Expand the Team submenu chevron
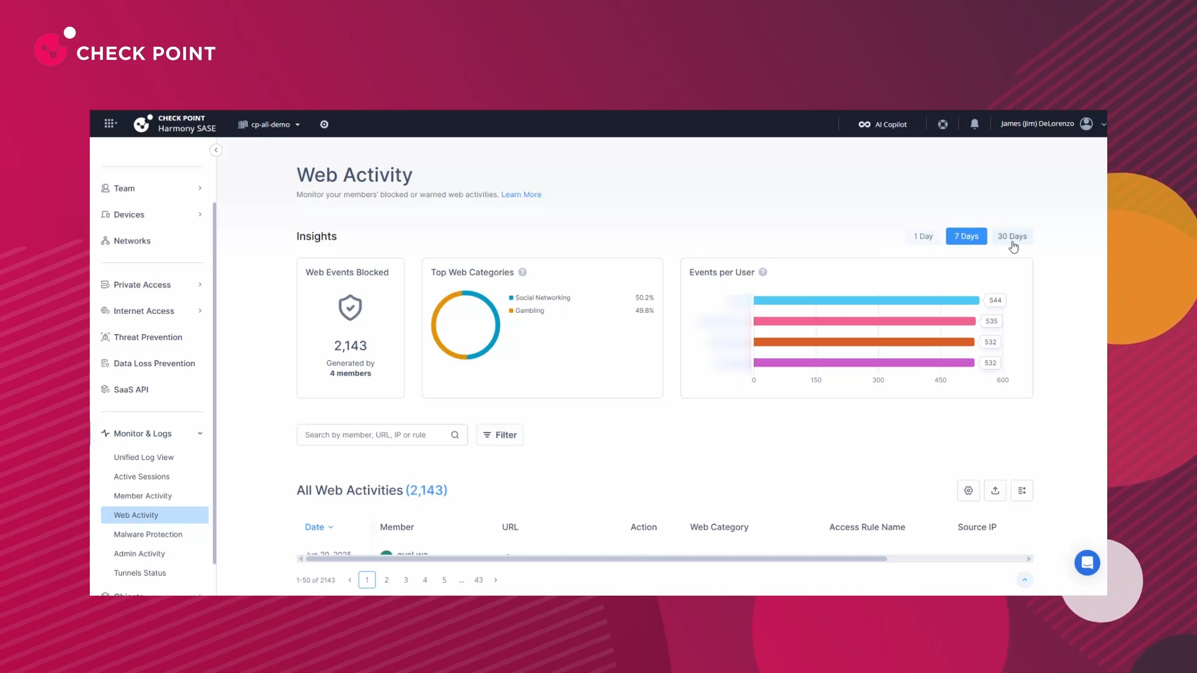 [x=200, y=188]
